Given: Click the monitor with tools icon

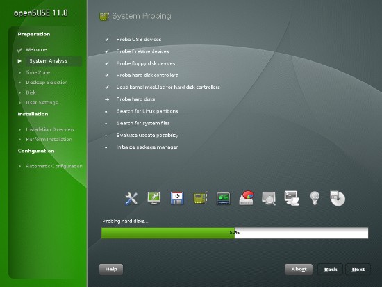Looking at the screenshot, I should click(x=154, y=198).
